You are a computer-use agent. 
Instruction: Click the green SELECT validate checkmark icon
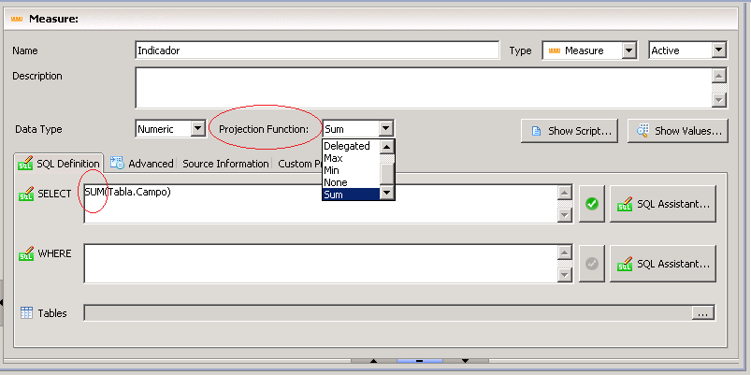pyautogui.click(x=591, y=203)
